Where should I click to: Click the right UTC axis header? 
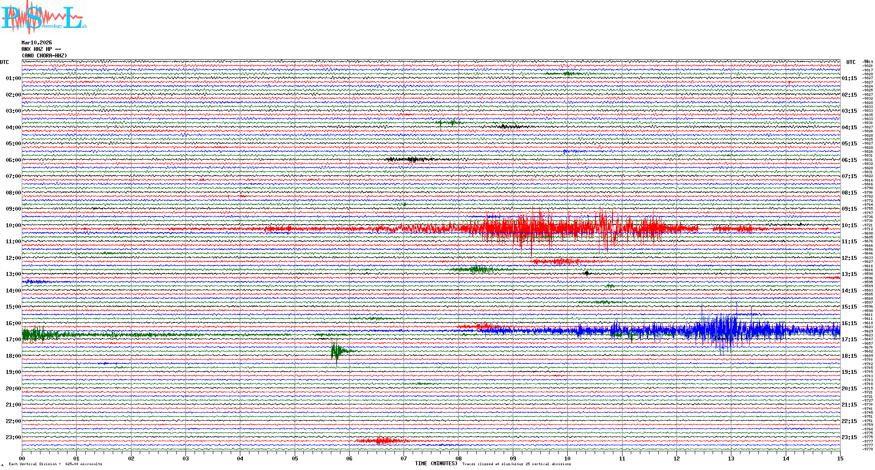coord(851,62)
